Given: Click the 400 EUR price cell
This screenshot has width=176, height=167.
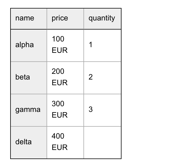Looking at the screenshot, I should 65,143.
